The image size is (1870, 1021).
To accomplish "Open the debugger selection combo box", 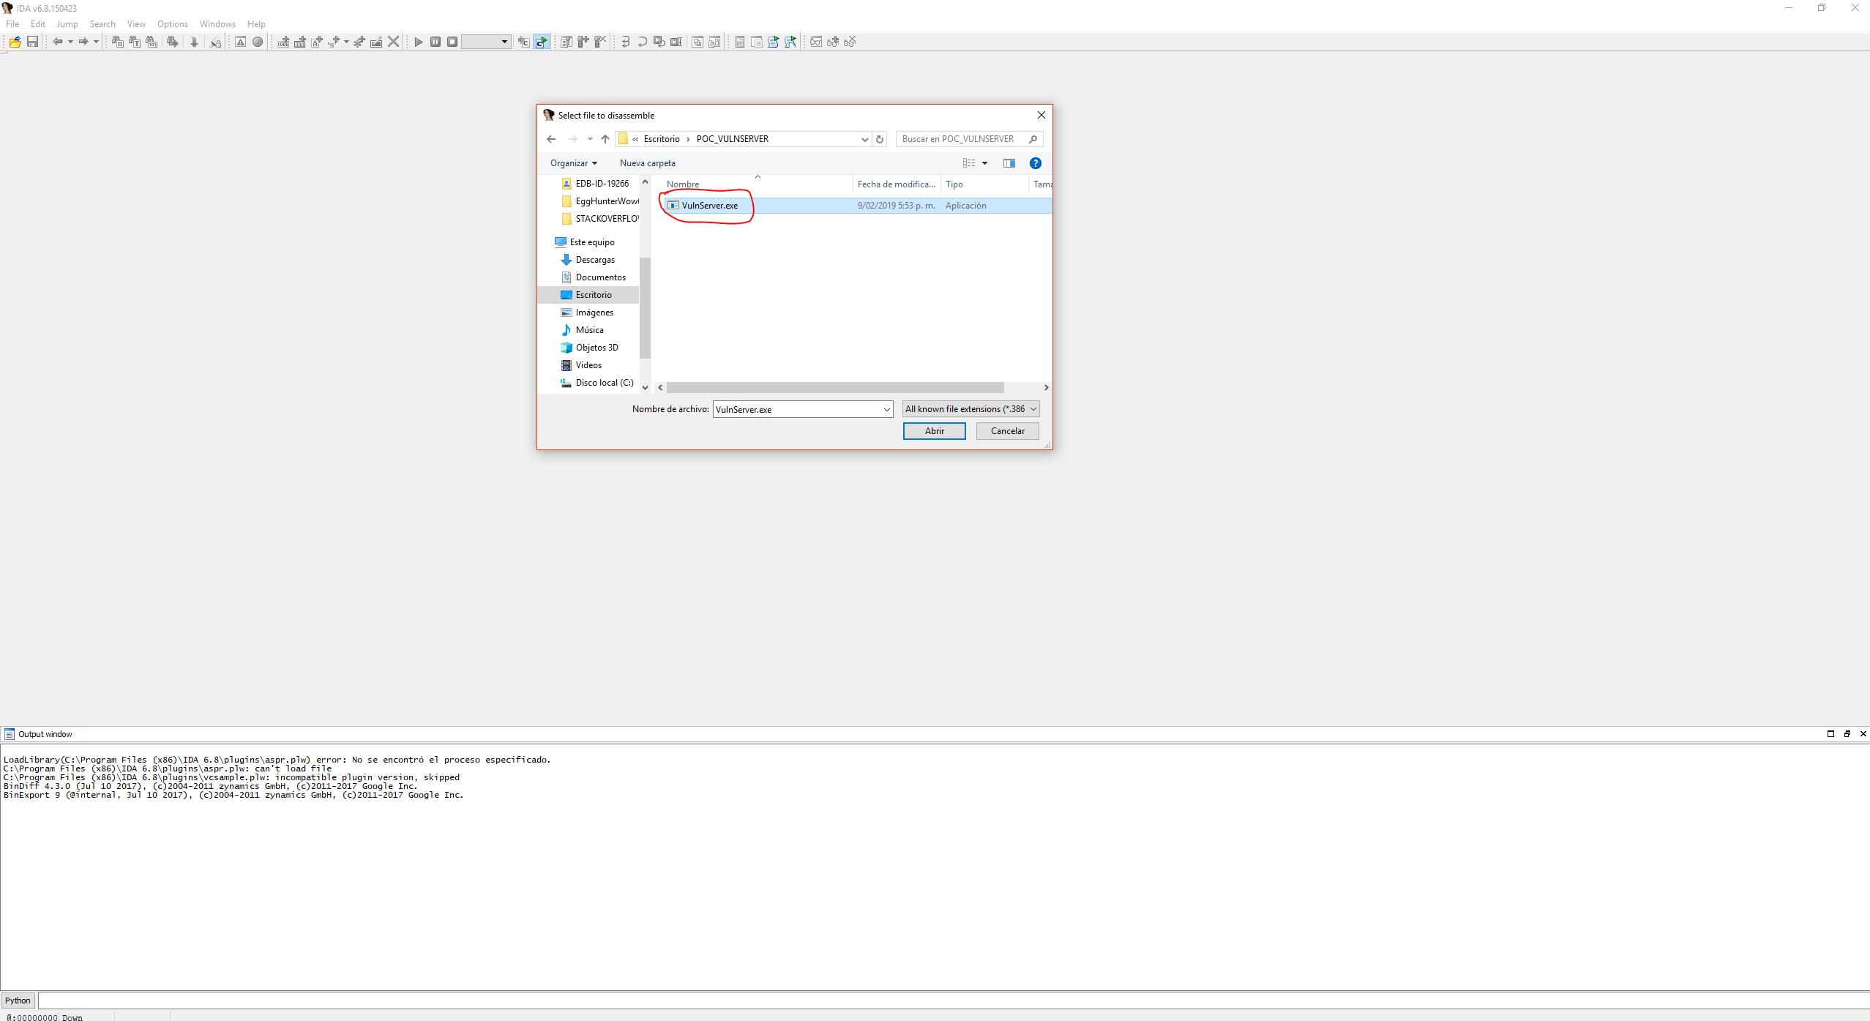I will pos(486,42).
